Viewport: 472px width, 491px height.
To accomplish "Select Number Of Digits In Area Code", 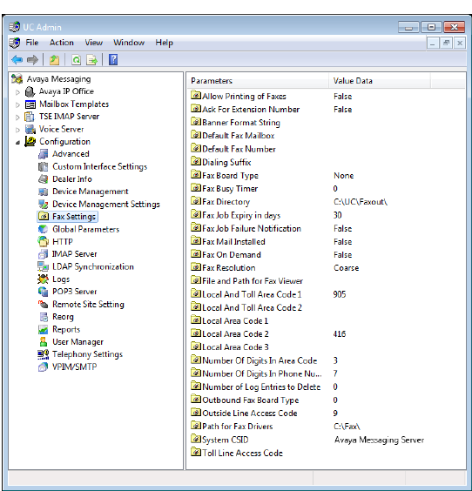I will 254,360.
